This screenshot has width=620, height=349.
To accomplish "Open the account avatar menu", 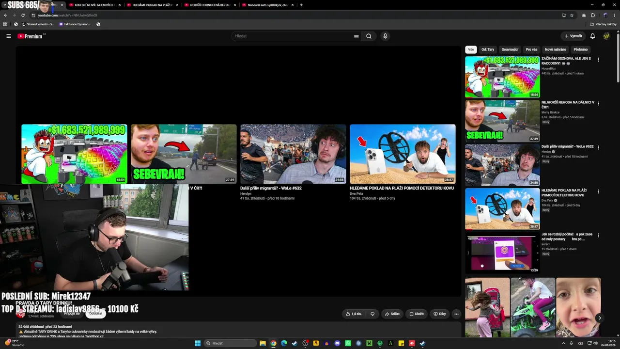I will [606, 36].
